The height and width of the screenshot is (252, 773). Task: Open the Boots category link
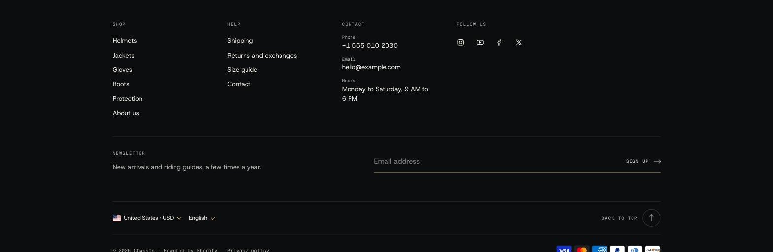pyautogui.click(x=121, y=84)
